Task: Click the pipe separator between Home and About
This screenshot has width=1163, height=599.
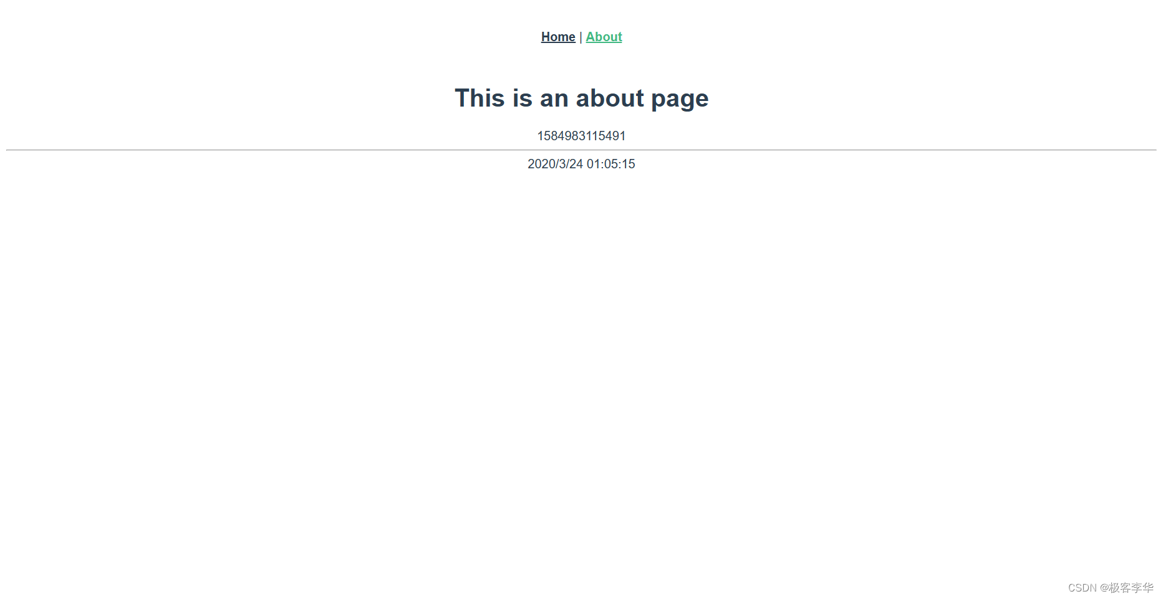Action: click(581, 37)
